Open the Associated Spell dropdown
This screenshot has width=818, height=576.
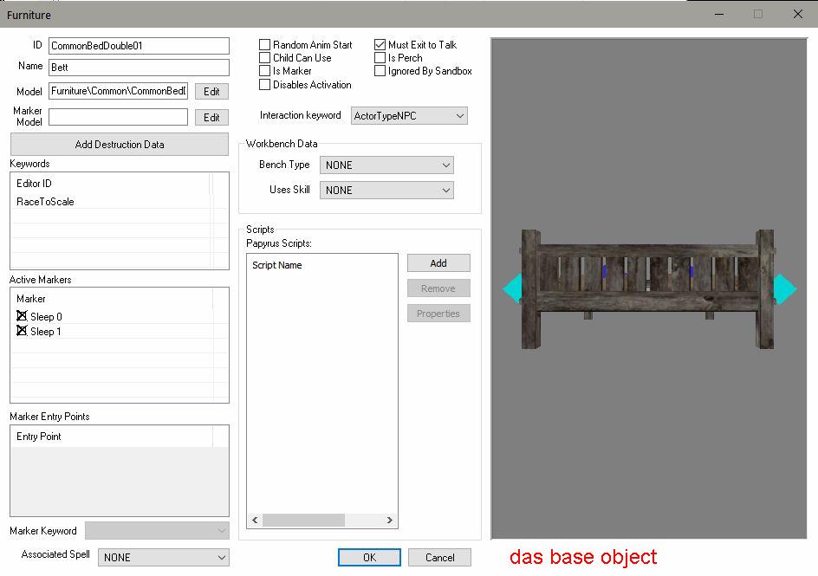pos(164,558)
